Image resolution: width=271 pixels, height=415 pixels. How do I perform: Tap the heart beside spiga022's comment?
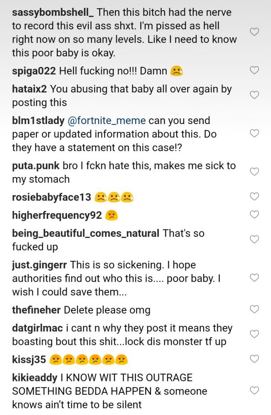click(x=254, y=71)
